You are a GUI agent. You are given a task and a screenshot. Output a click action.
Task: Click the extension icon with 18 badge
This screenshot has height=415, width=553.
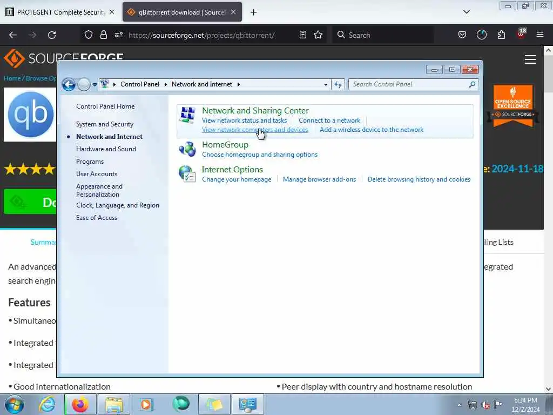click(x=521, y=34)
